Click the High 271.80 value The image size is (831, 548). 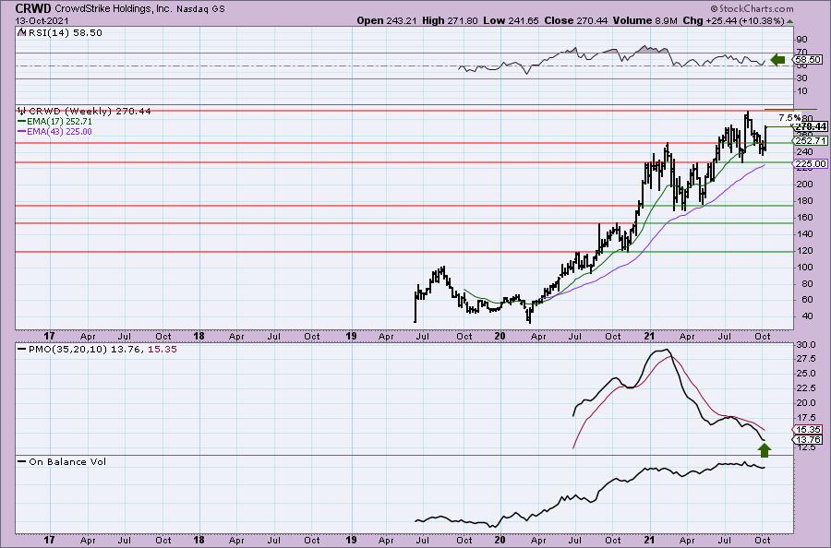pos(450,20)
